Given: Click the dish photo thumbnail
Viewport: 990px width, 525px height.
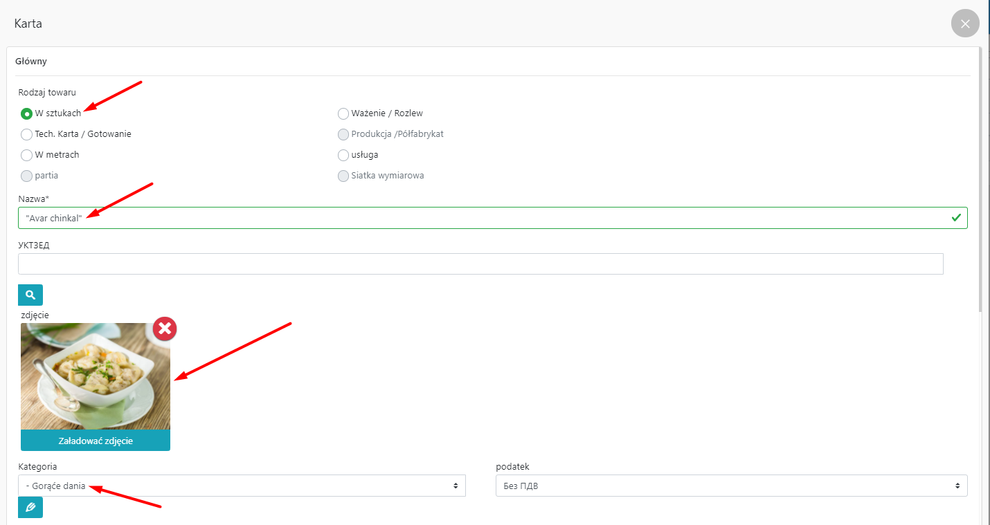Looking at the screenshot, I should tap(96, 377).
